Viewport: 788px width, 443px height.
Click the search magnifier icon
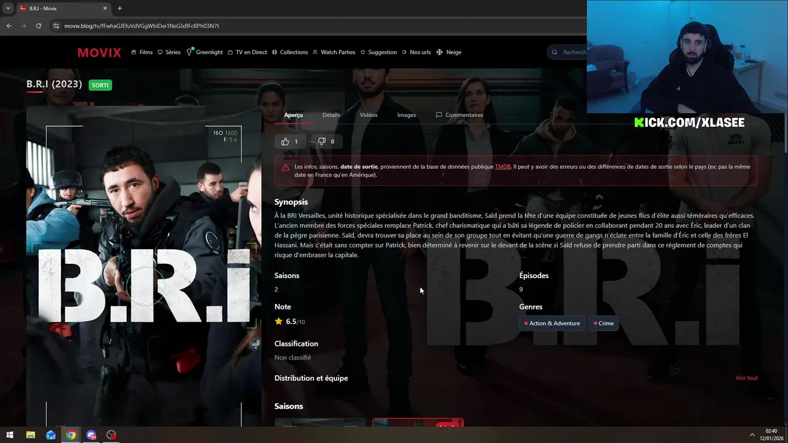[554, 52]
